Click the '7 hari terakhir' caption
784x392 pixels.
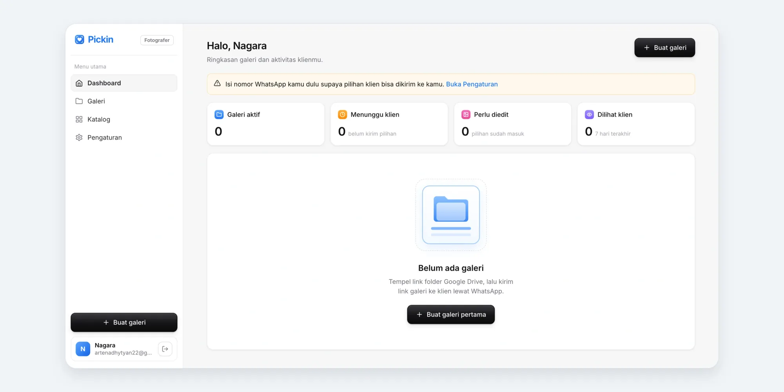pos(613,134)
